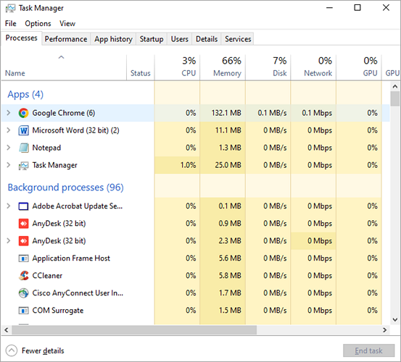Click Task Manager's 25.0 MB memory cell

click(x=223, y=165)
